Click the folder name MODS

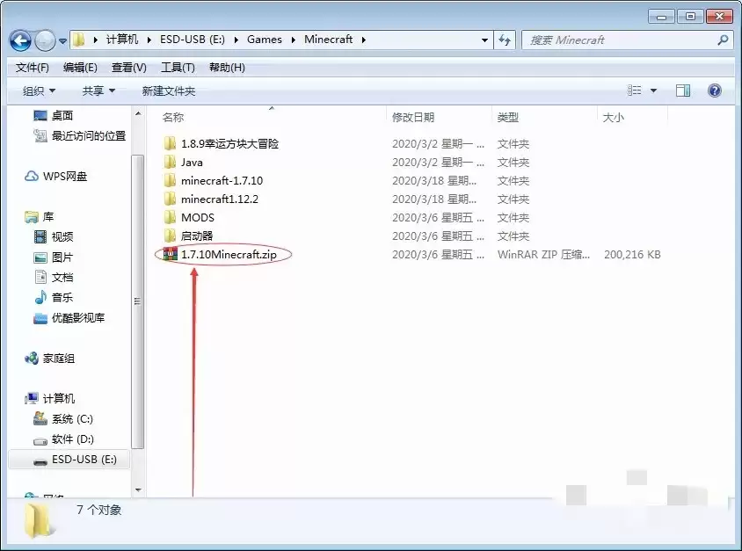point(197,218)
